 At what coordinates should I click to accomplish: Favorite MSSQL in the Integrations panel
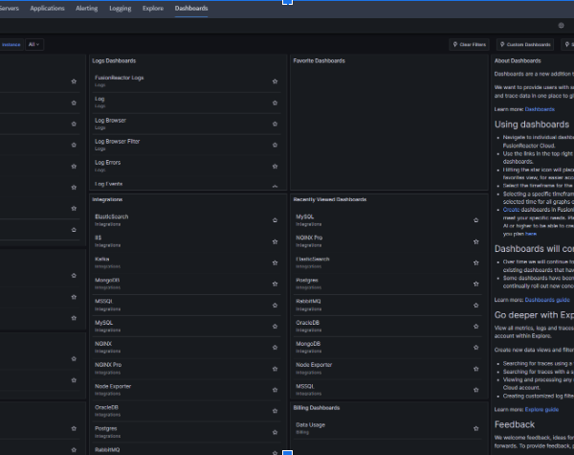(x=275, y=305)
